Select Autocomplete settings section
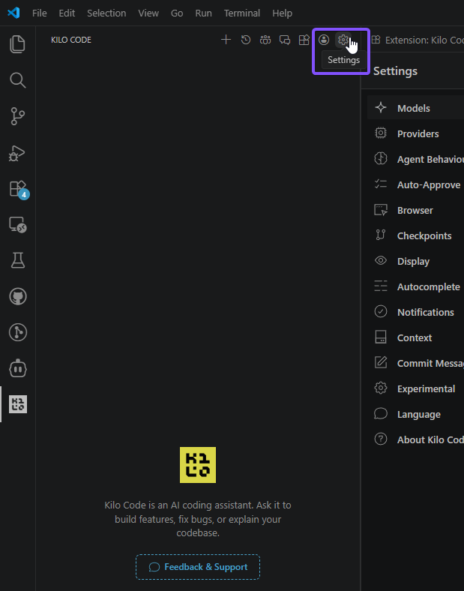Screen dimensions: 464x591 pyautogui.click(x=416, y=286)
